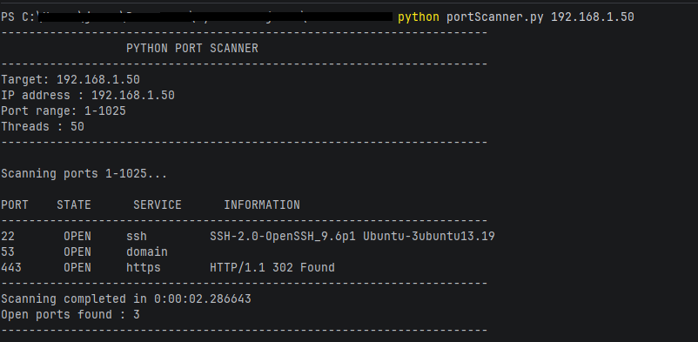Click port number 443 in the results
This screenshot has width=698, height=342.
tap(11, 268)
